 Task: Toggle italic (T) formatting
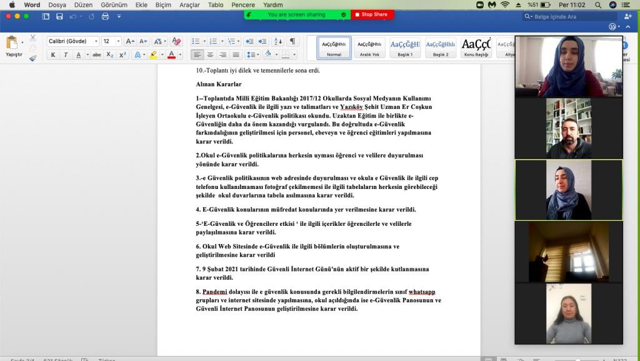[66, 55]
